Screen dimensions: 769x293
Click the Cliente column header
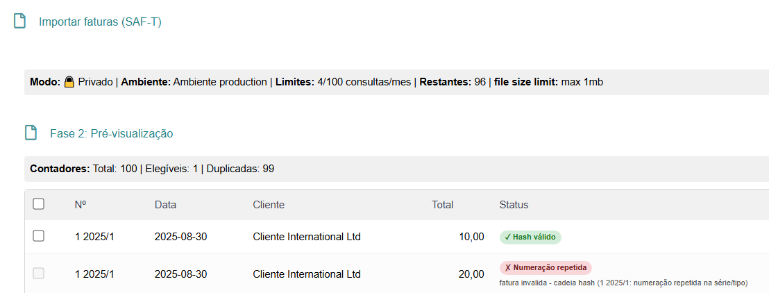[x=269, y=205]
